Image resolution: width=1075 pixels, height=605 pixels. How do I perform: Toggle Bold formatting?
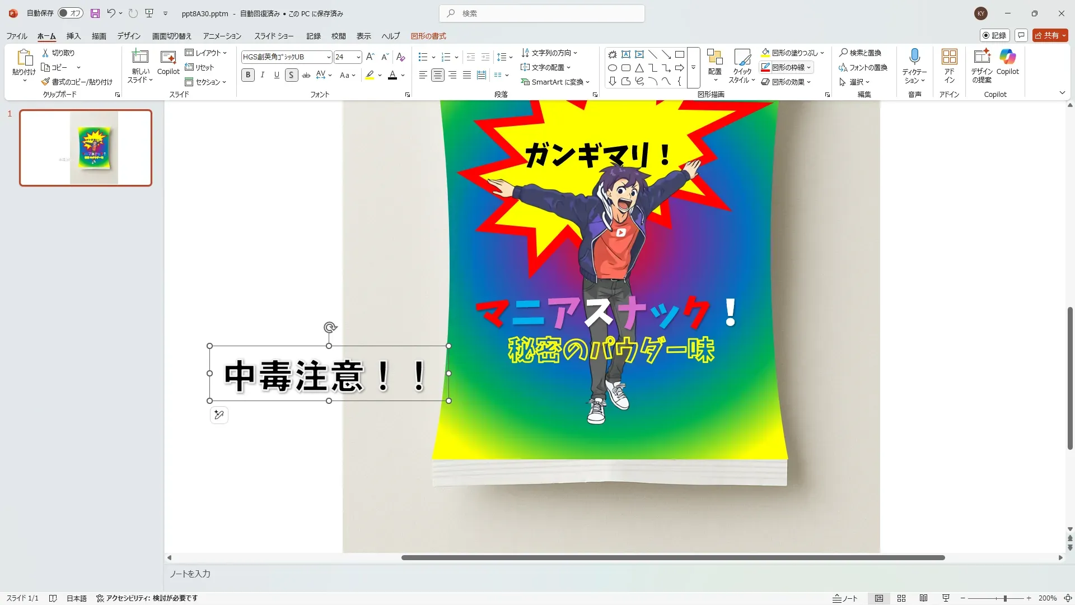point(248,75)
